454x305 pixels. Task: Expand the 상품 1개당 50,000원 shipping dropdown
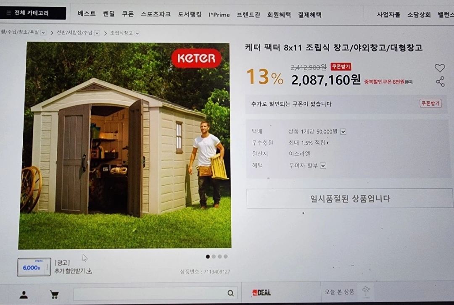point(343,131)
